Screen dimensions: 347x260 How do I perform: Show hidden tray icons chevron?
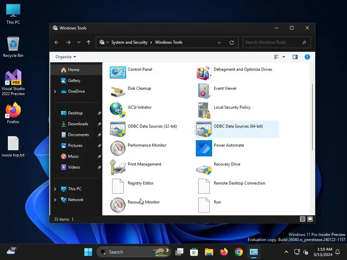(286, 252)
